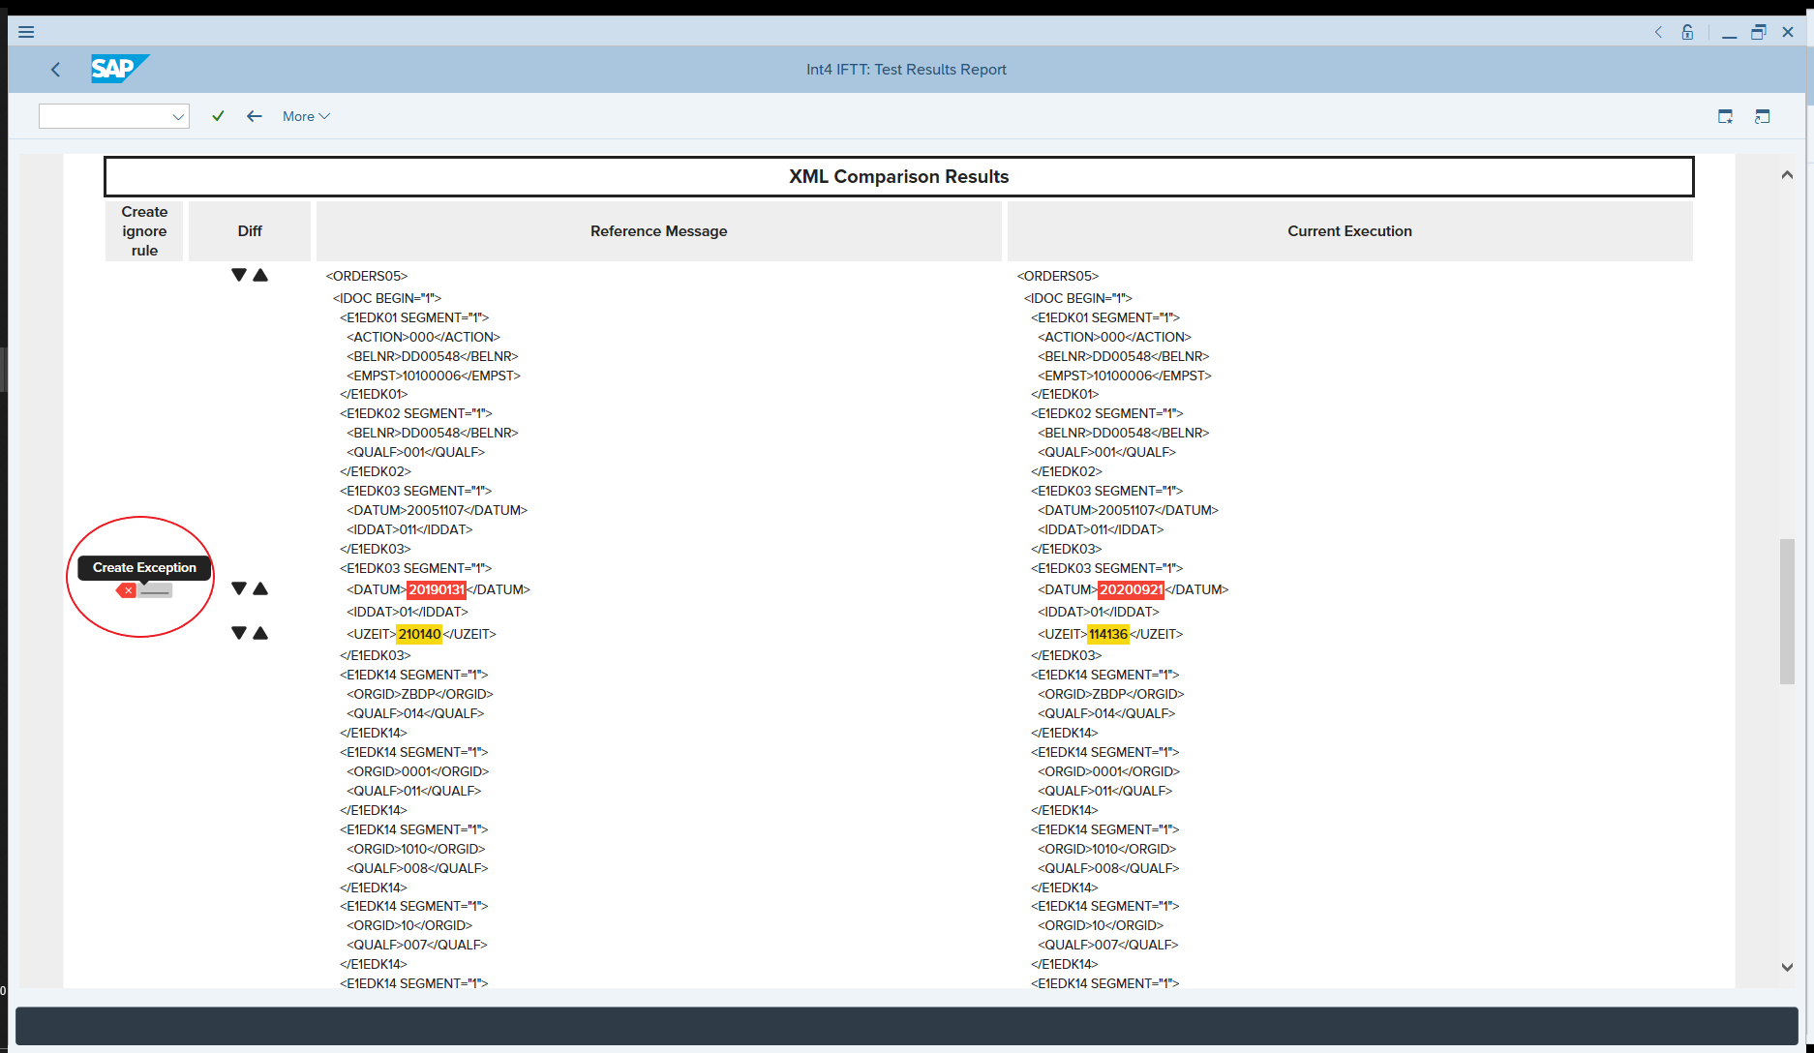Select the highlighted 20190131 reference value
The width and height of the screenshot is (1814, 1053).
[437, 589]
